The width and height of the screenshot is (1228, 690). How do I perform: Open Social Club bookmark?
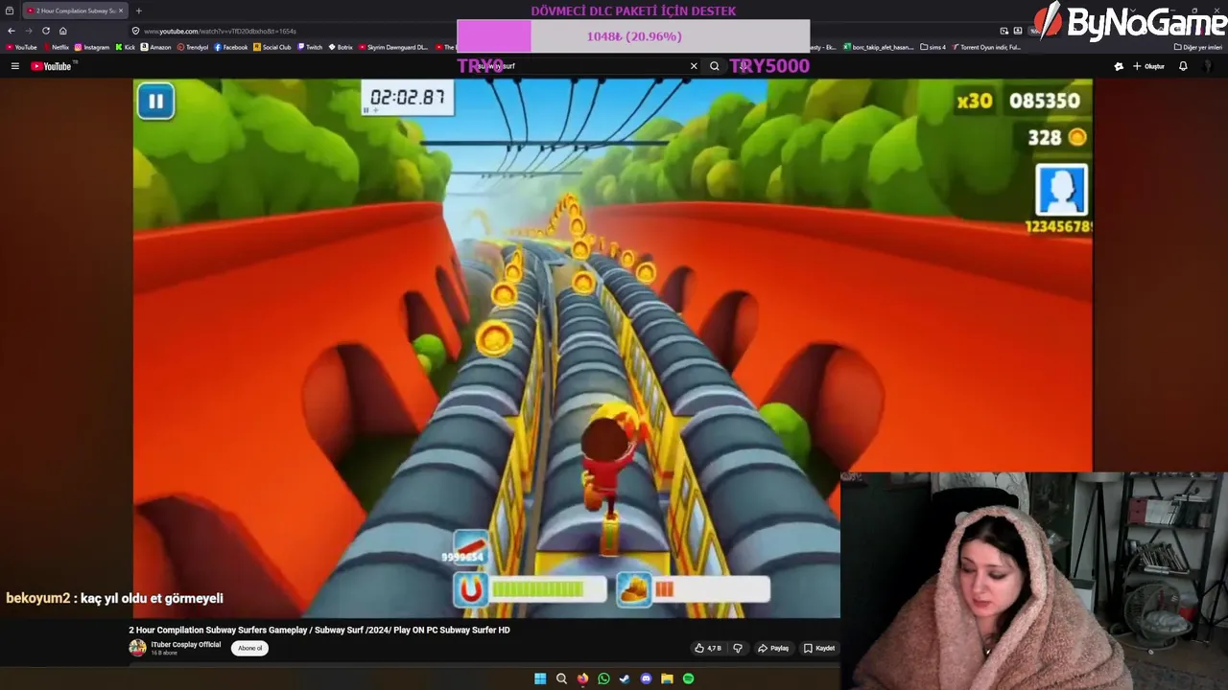[x=272, y=47]
